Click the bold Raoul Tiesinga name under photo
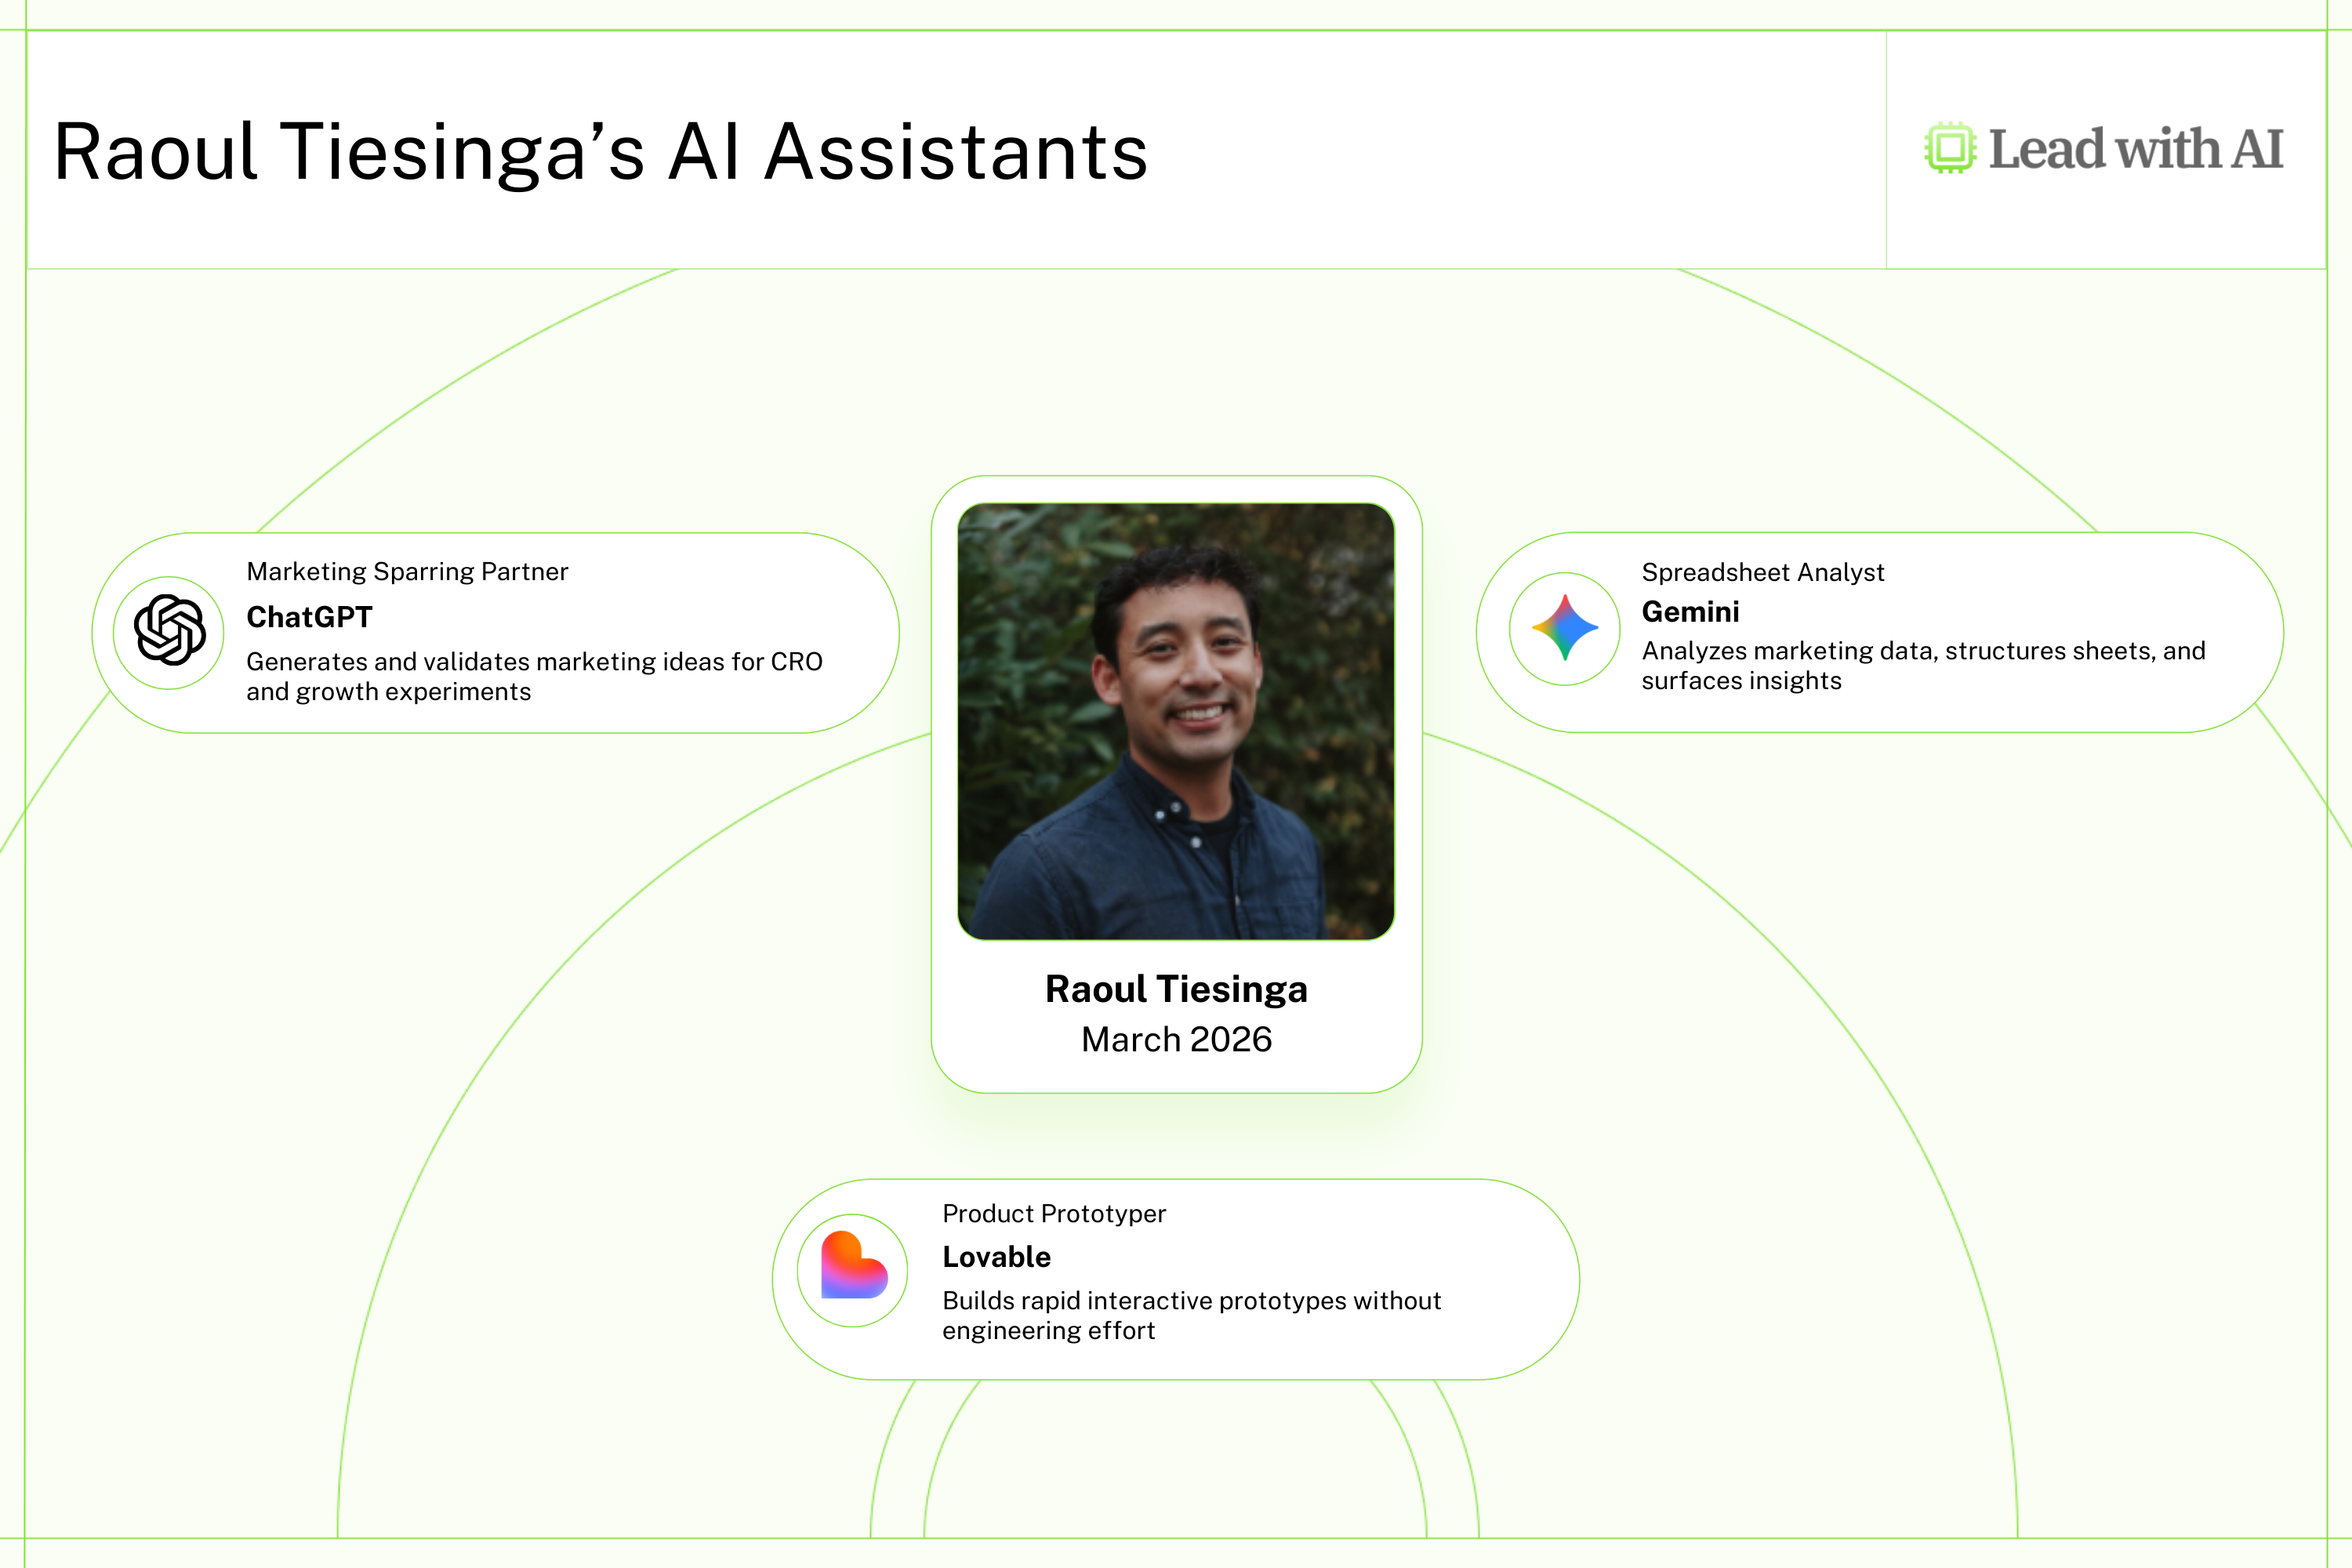The height and width of the screenshot is (1568, 2352). click(1176, 989)
